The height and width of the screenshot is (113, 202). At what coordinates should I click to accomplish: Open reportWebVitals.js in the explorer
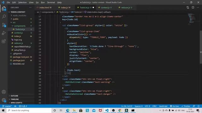coord(22,46)
